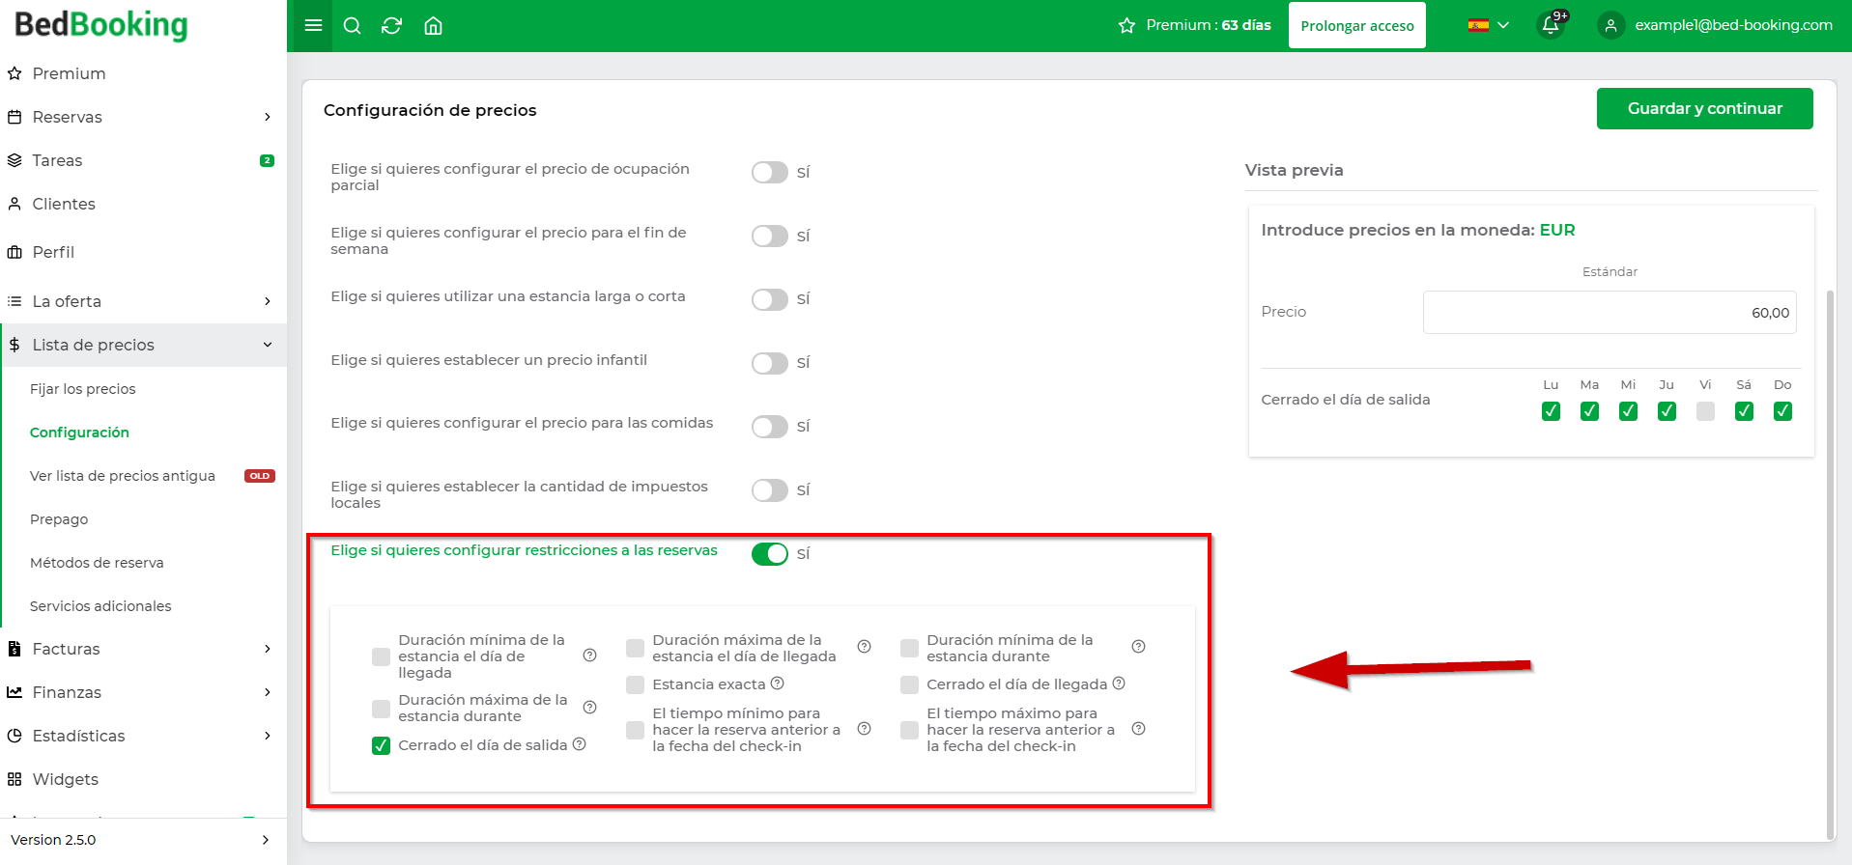Open help for tiempo mínimo reserva anterior
The image size is (1852, 865).
coord(864,729)
